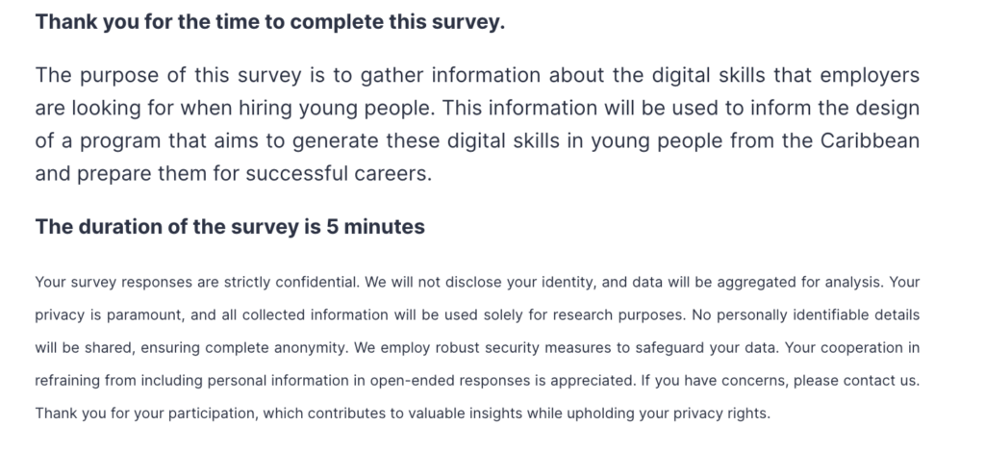This screenshot has height=451, width=985.
Task: Click the phrase "research purposes"
Action: click(x=638, y=314)
